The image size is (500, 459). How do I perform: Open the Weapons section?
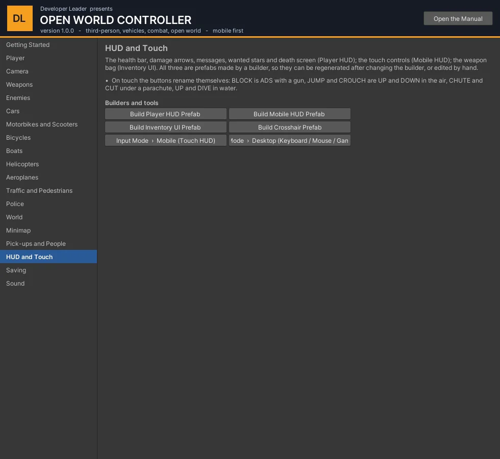[x=48, y=85]
